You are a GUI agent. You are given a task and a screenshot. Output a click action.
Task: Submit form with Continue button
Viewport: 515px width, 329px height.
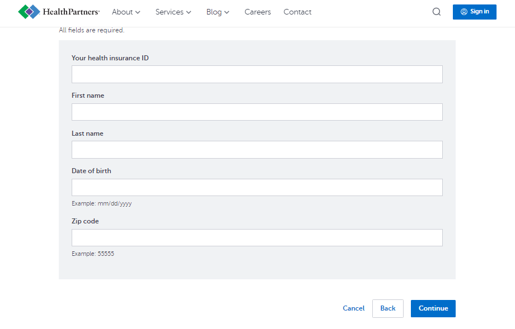click(x=433, y=308)
